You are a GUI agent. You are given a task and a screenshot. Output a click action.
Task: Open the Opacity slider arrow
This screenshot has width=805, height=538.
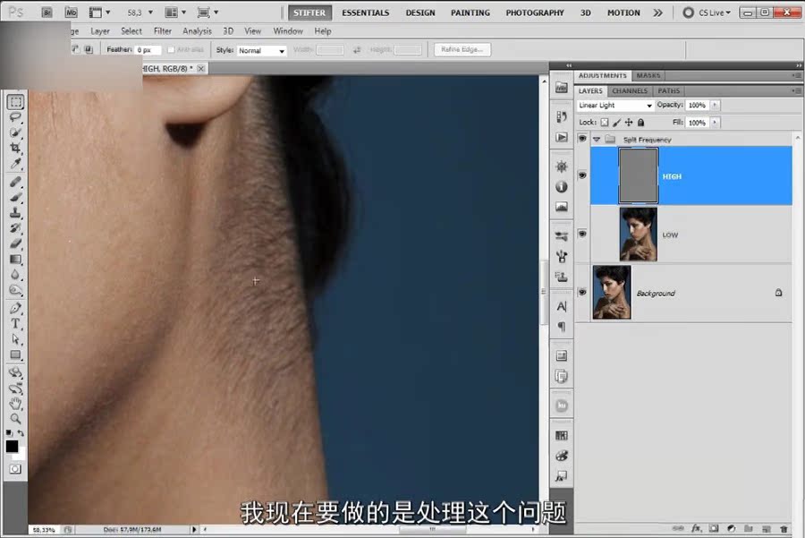click(x=715, y=105)
